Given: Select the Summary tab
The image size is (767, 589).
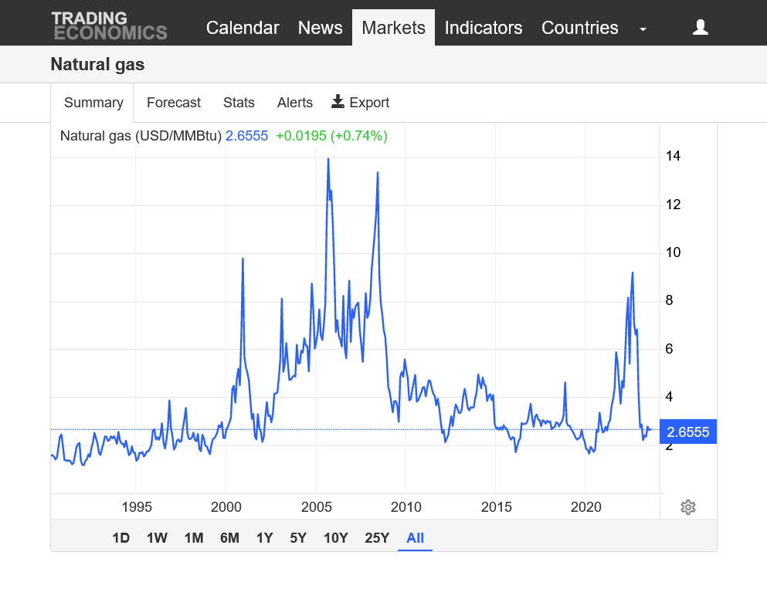Looking at the screenshot, I should click(x=93, y=103).
